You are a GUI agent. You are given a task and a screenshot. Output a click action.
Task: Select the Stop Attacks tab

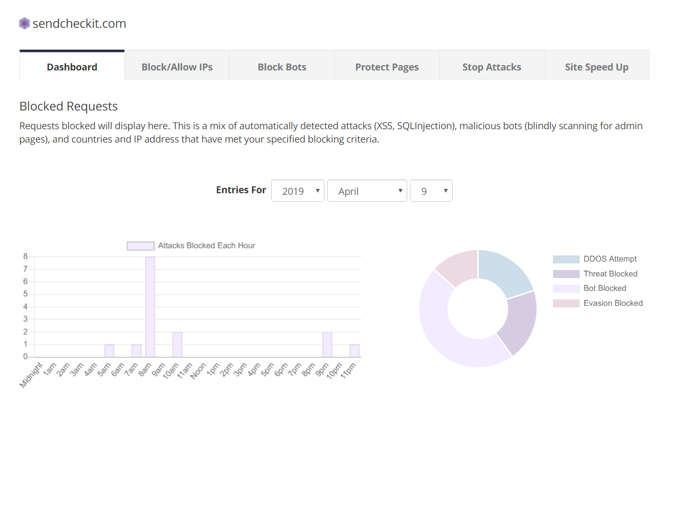tap(492, 67)
